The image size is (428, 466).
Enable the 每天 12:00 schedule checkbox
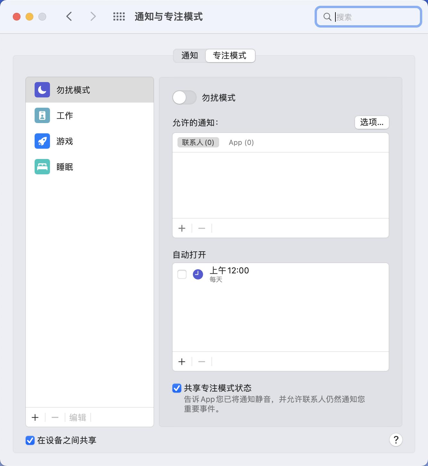click(x=182, y=274)
